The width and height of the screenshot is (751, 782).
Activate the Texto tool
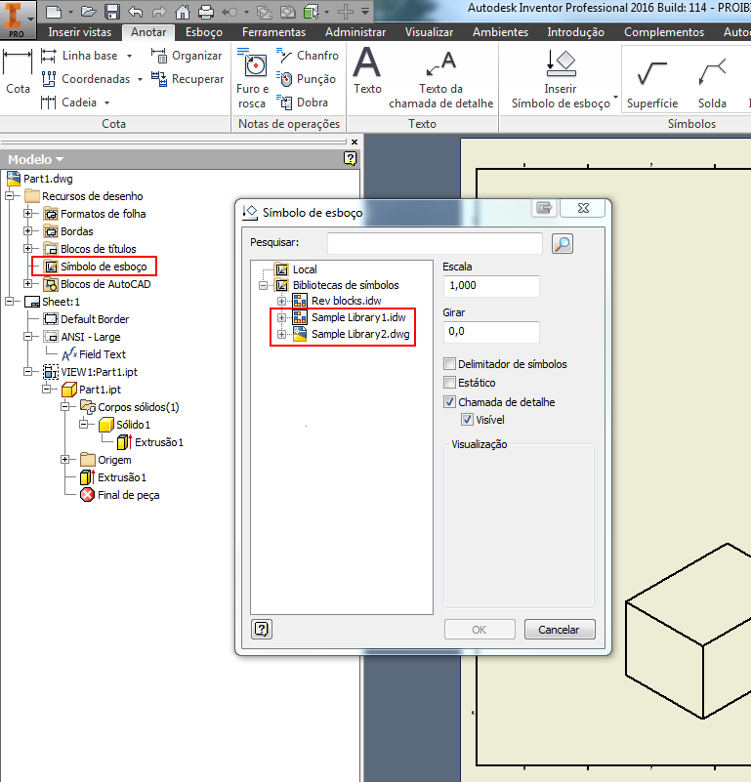coord(367,71)
